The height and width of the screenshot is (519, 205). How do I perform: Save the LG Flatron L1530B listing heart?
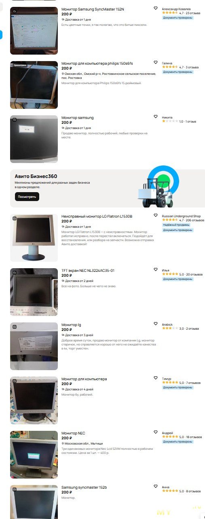156,215
